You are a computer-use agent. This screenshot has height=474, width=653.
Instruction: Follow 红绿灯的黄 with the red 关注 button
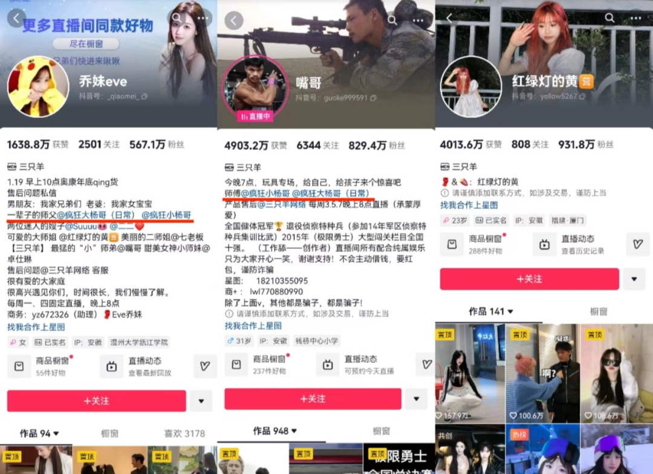(x=529, y=279)
